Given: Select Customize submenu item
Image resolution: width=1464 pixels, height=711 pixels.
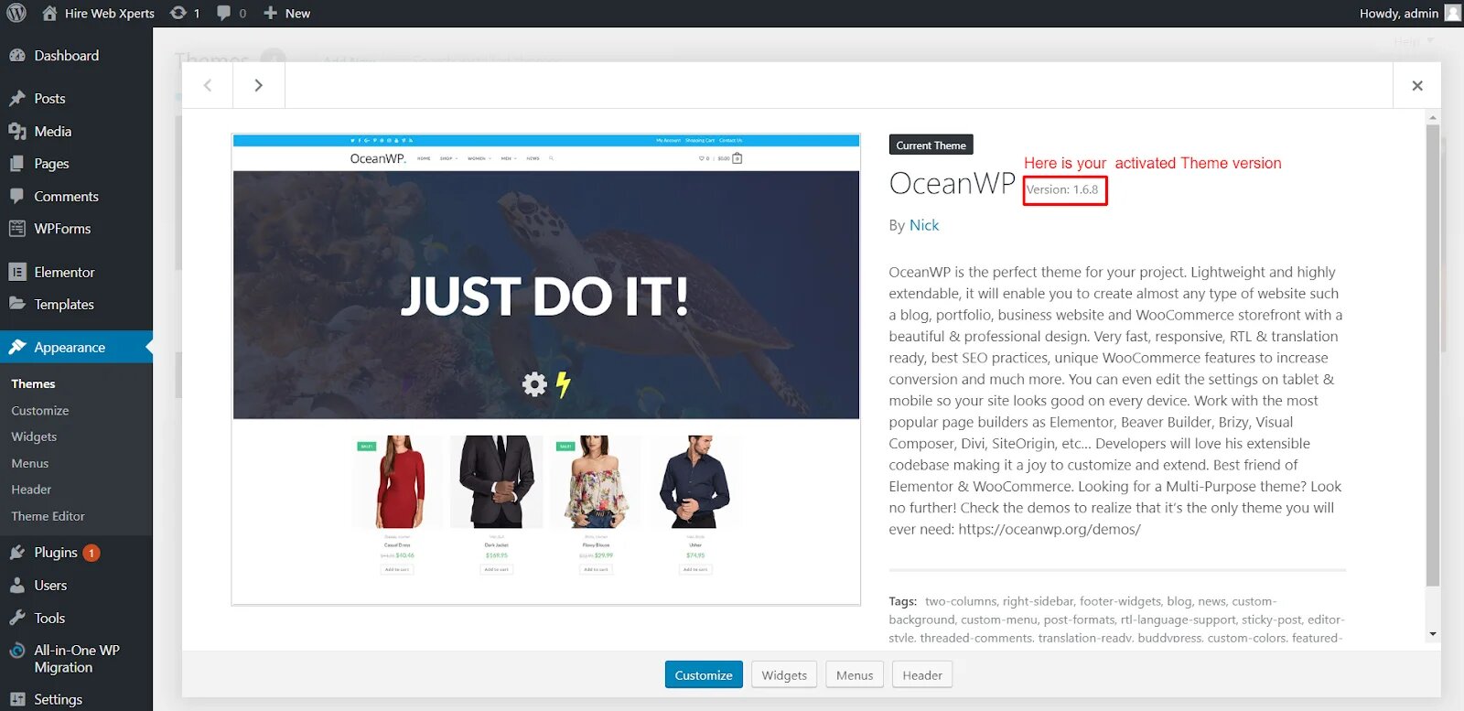Looking at the screenshot, I should [x=40, y=410].
